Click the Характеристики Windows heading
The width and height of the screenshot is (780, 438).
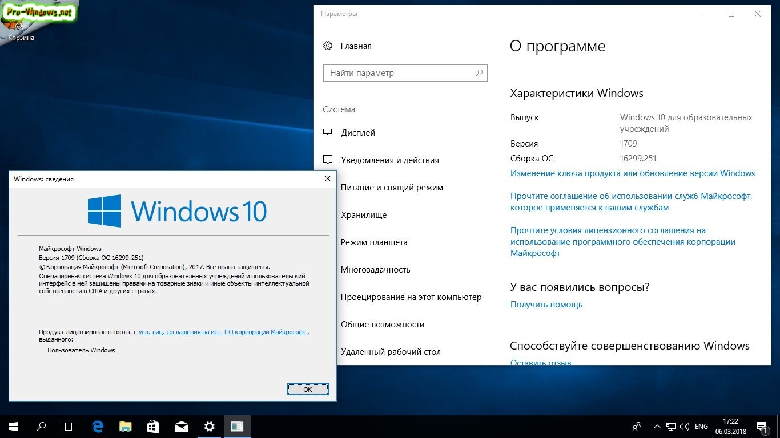coord(577,94)
